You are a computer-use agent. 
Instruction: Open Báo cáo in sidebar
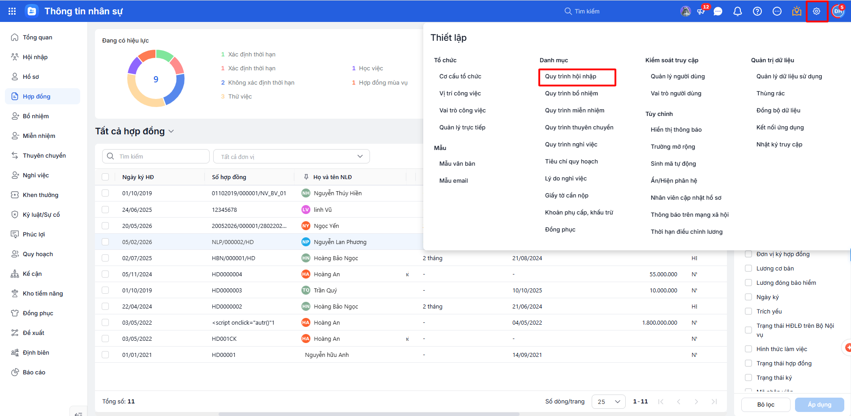point(43,372)
